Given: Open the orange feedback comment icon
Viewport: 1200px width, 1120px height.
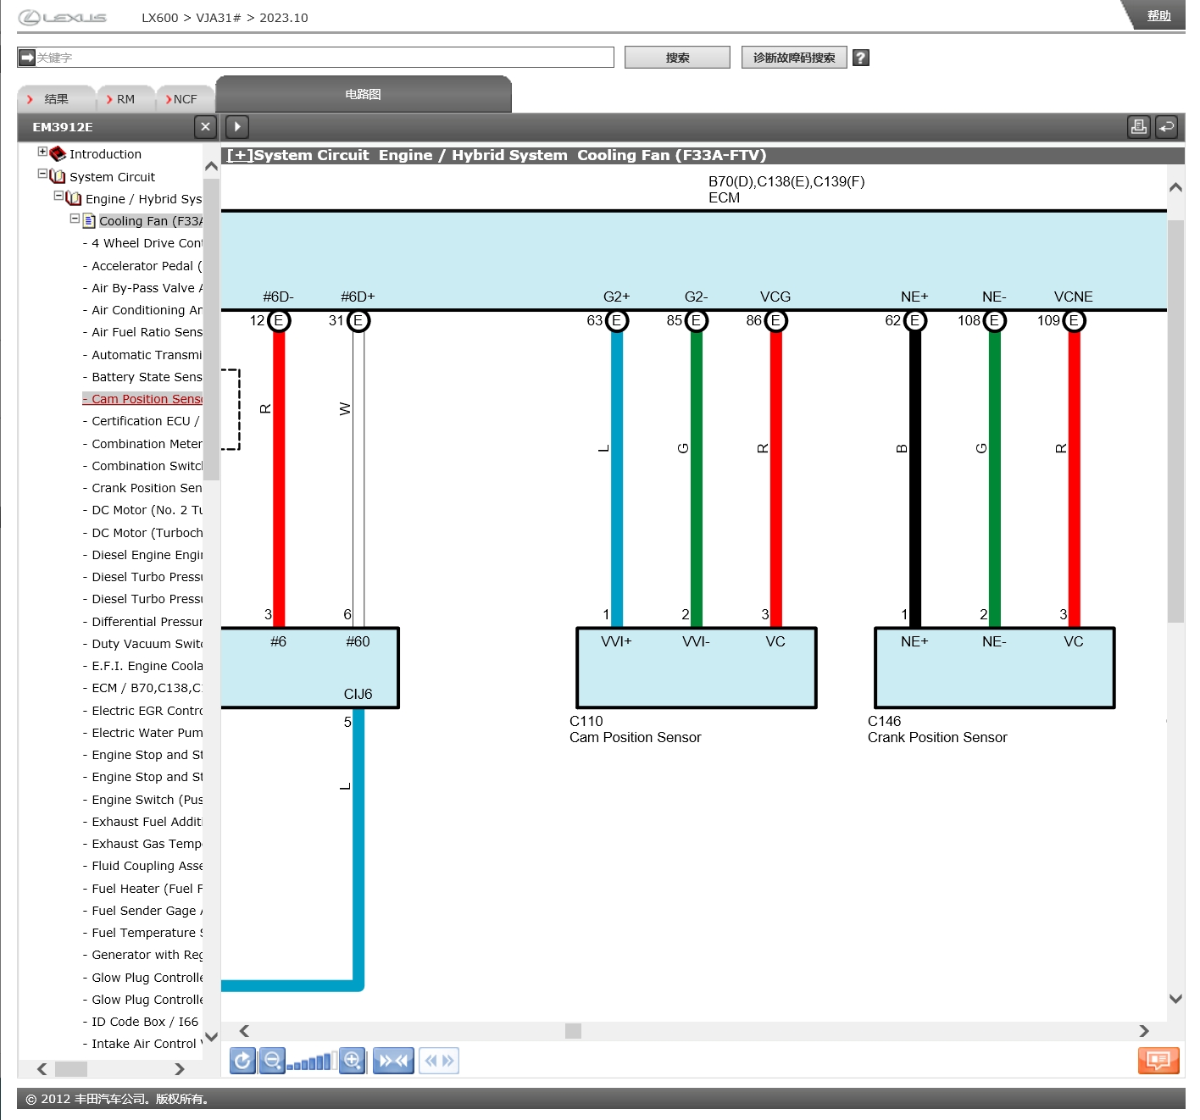Looking at the screenshot, I should point(1158,1061).
